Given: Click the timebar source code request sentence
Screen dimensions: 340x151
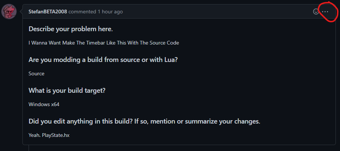Looking at the screenshot, I should point(104,43).
